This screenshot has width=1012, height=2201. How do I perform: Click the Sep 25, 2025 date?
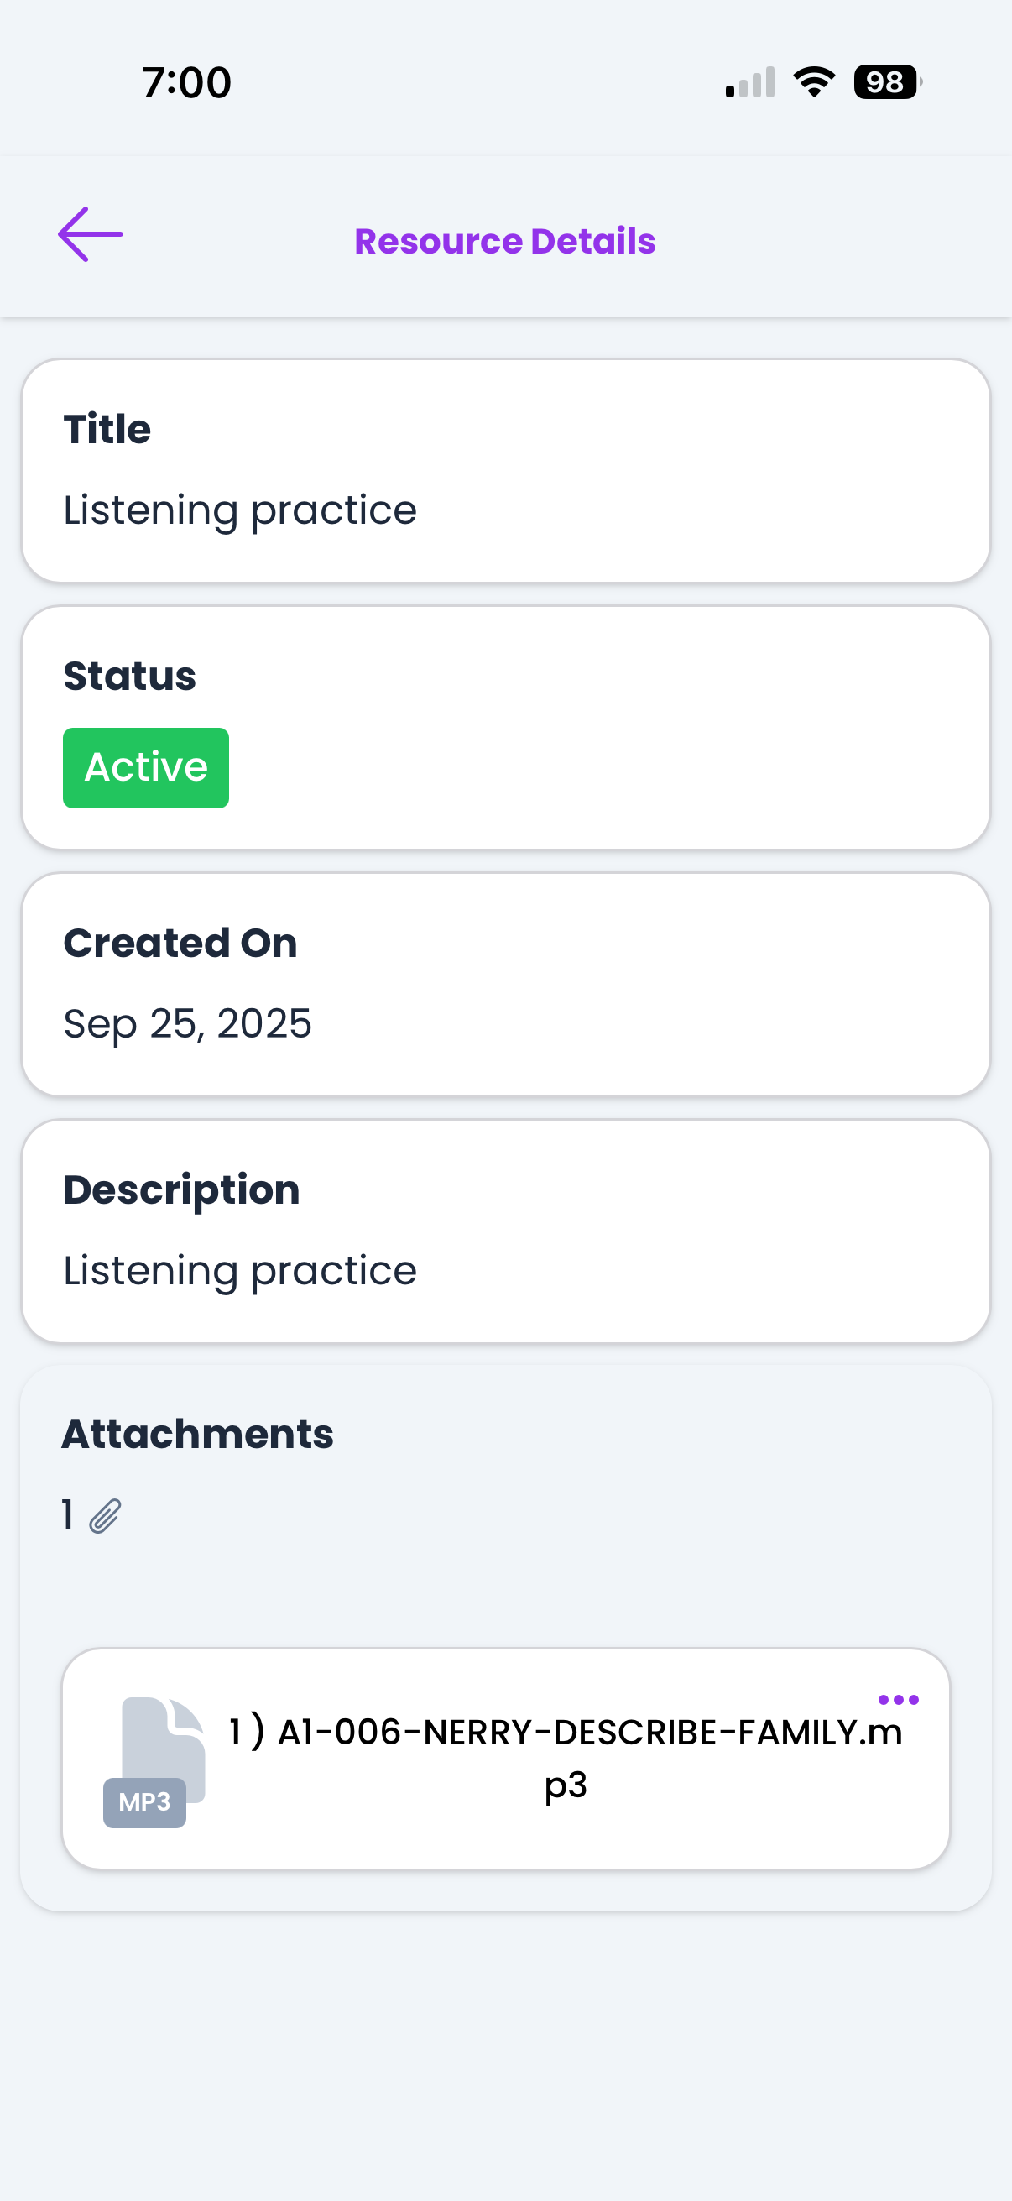pyautogui.click(x=188, y=1022)
